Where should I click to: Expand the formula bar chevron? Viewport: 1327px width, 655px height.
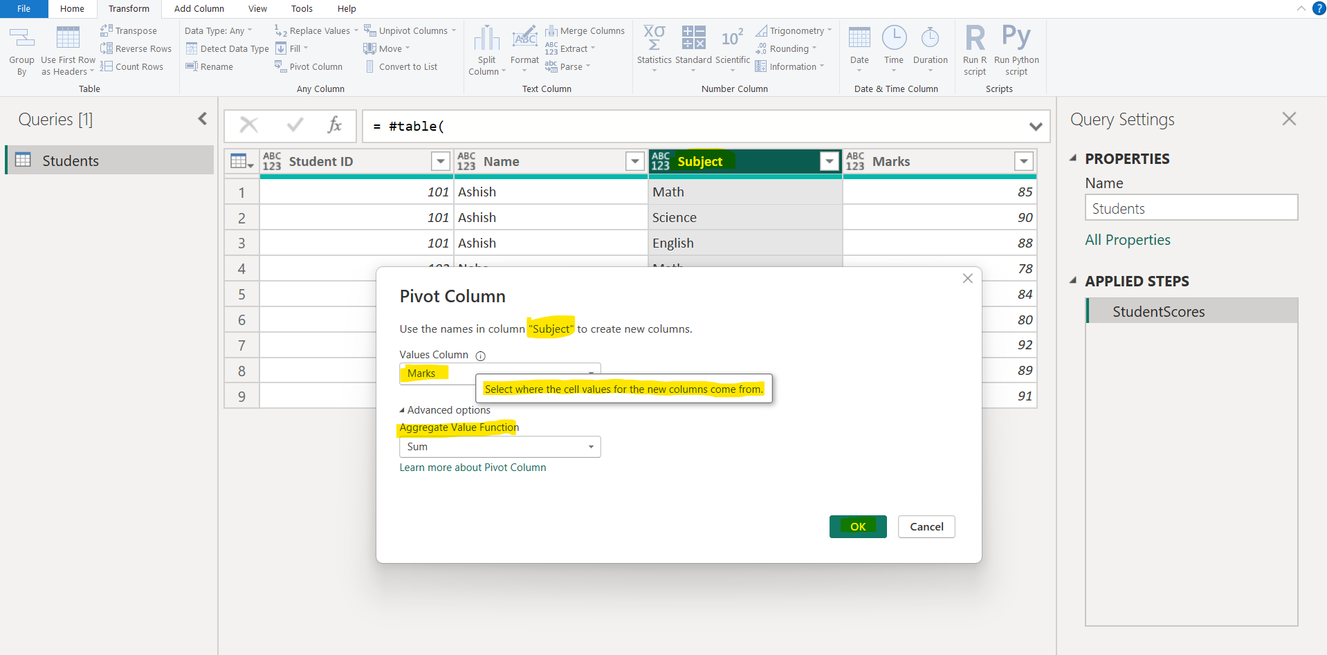[x=1035, y=126]
